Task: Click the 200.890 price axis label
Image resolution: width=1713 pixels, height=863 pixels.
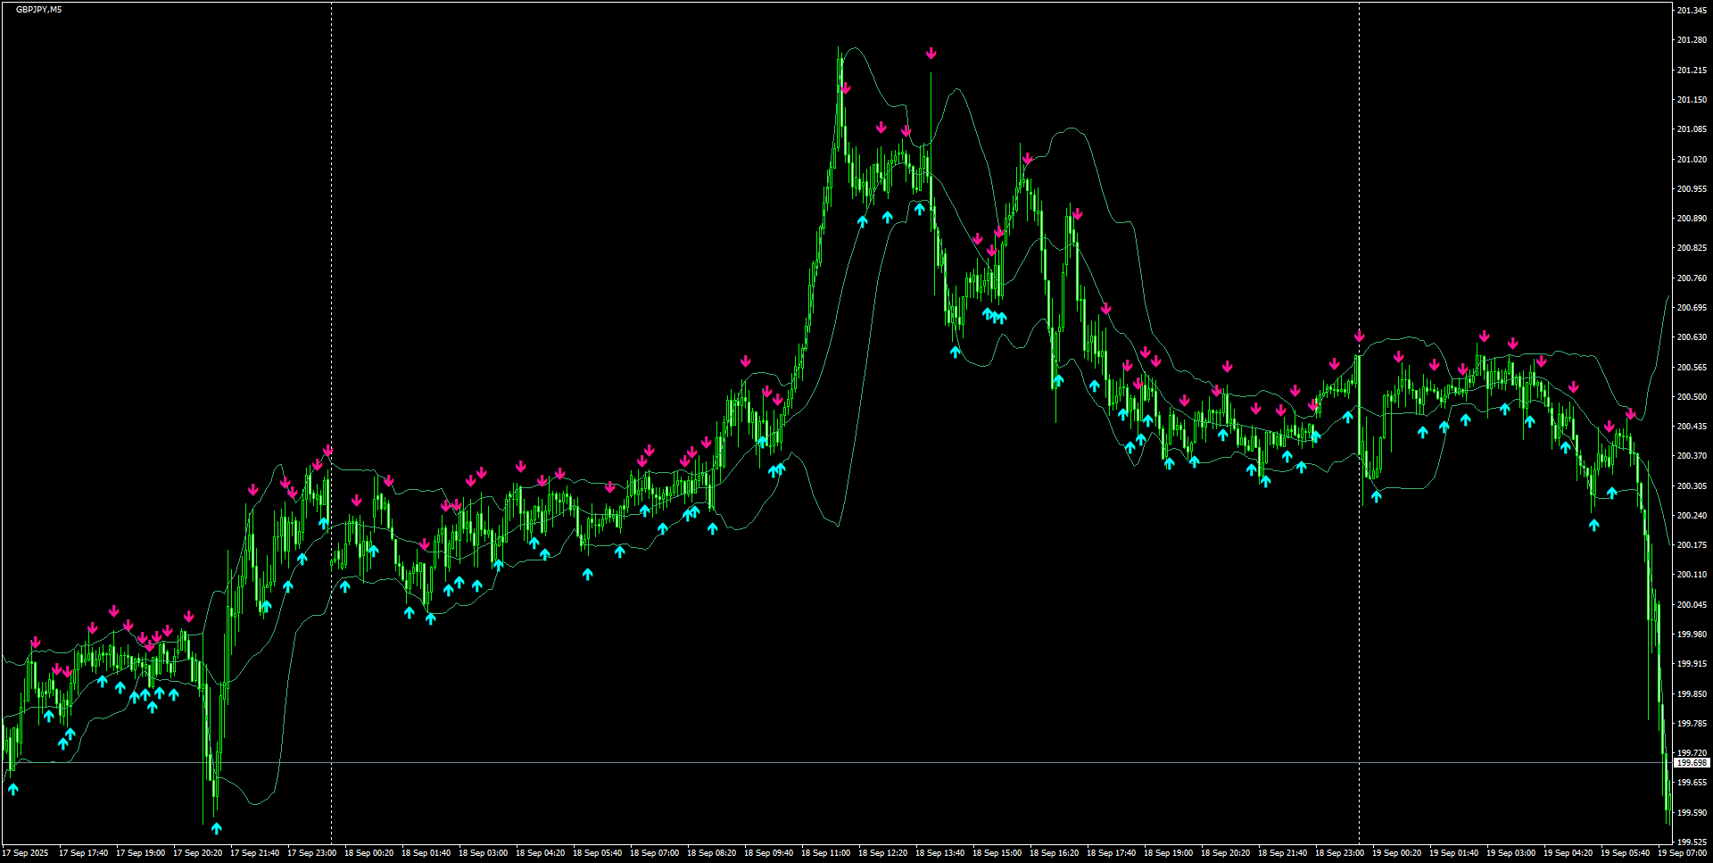Action: click(1692, 219)
